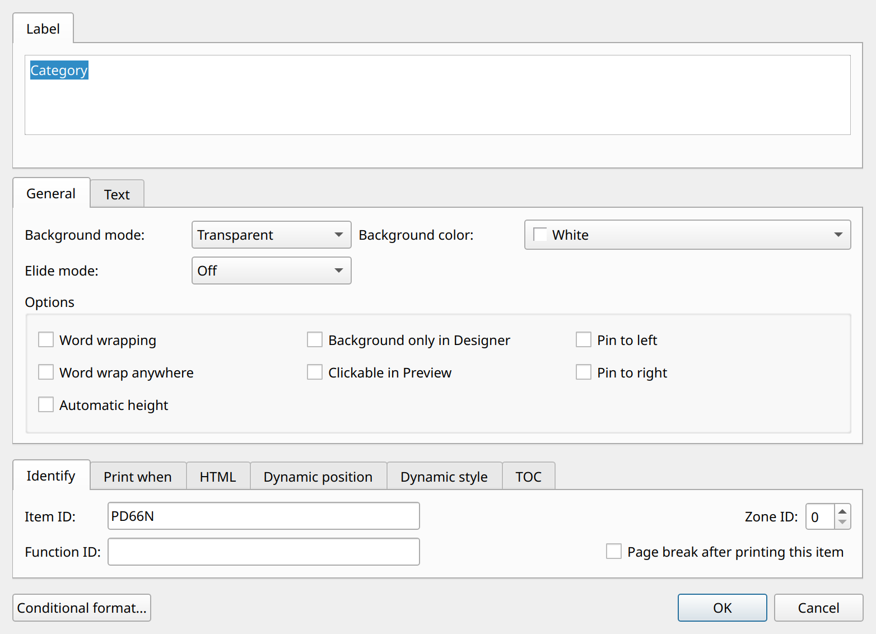
Task: Select the General tab
Action: 51,193
